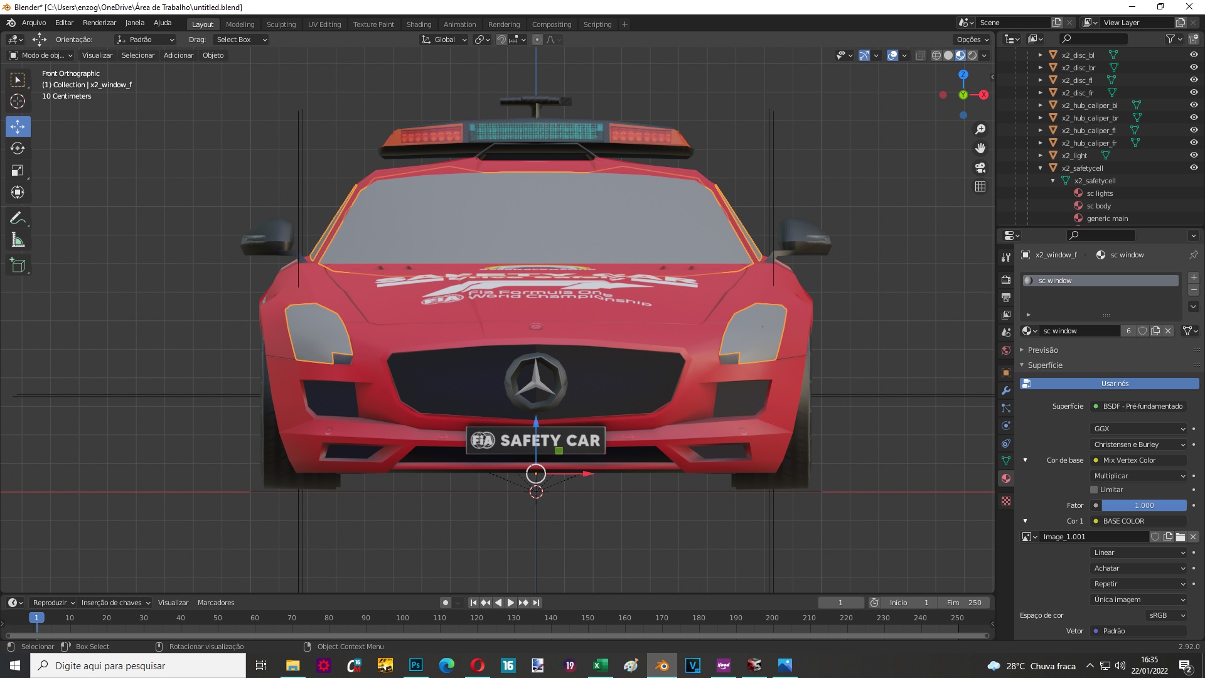This screenshot has height=678, width=1205.
Task: Play the animation in timeline
Action: [x=511, y=603]
